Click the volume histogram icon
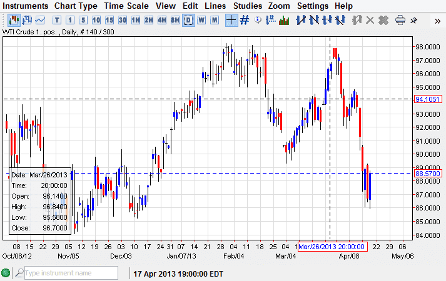Screen dimensions: 446x281 [x=284, y=20]
